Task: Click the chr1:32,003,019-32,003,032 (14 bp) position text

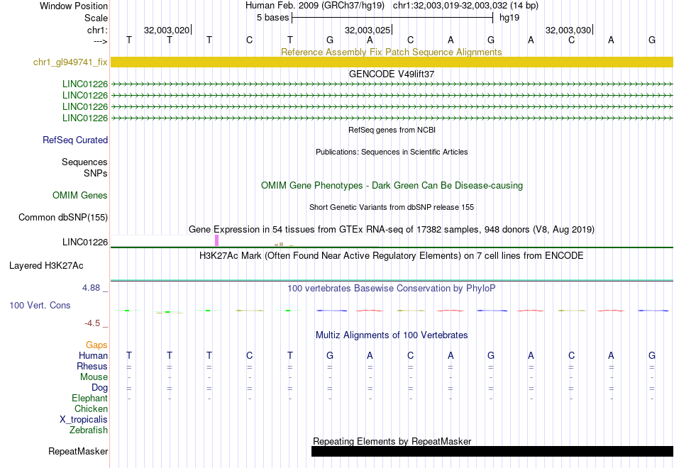Action: (x=465, y=6)
